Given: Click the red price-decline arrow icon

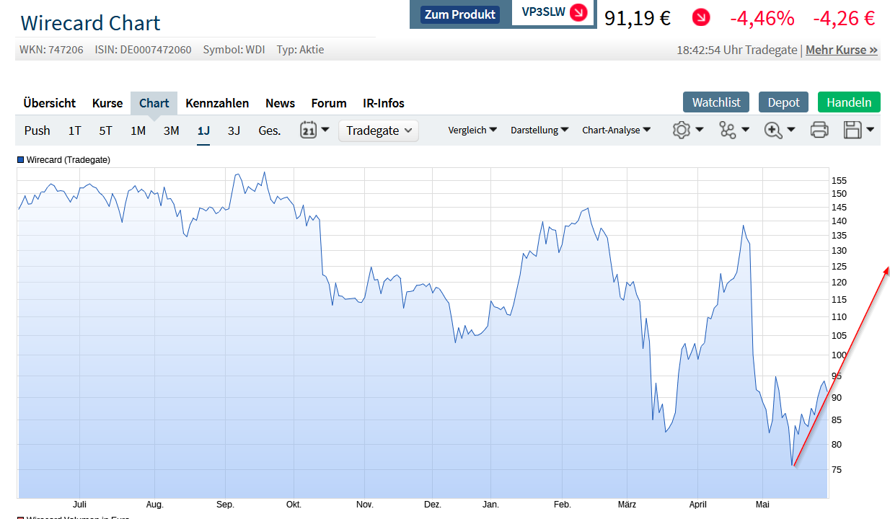Looking at the screenshot, I should tap(700, 18).
